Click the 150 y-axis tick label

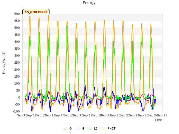(x=17, y=76)
